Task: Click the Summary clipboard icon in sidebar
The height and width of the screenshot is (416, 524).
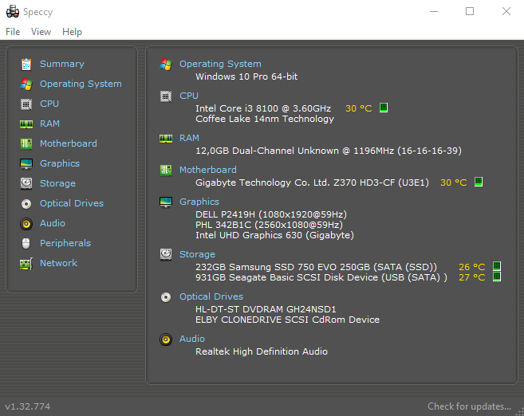Action: click(x=26, y=64)
